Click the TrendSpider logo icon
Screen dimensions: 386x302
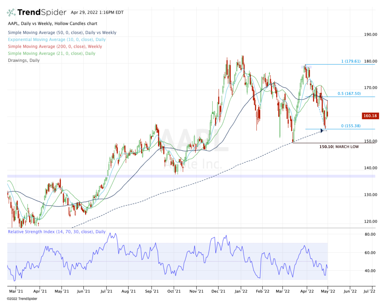(11, 13)
